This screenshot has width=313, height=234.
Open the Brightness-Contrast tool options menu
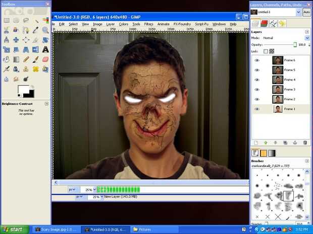46,104
